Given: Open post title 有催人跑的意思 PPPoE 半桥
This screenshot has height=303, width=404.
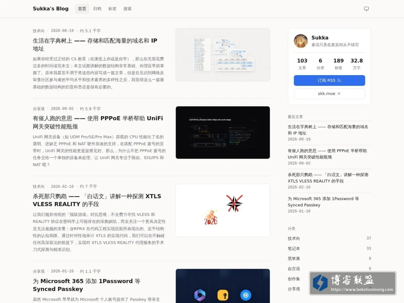Looking at the screenshot, I should click(98, 122).
